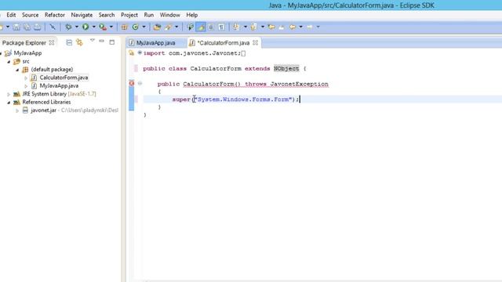Expand the javonet.jar node
Screen dimensions: 502x282
[17, 110]
